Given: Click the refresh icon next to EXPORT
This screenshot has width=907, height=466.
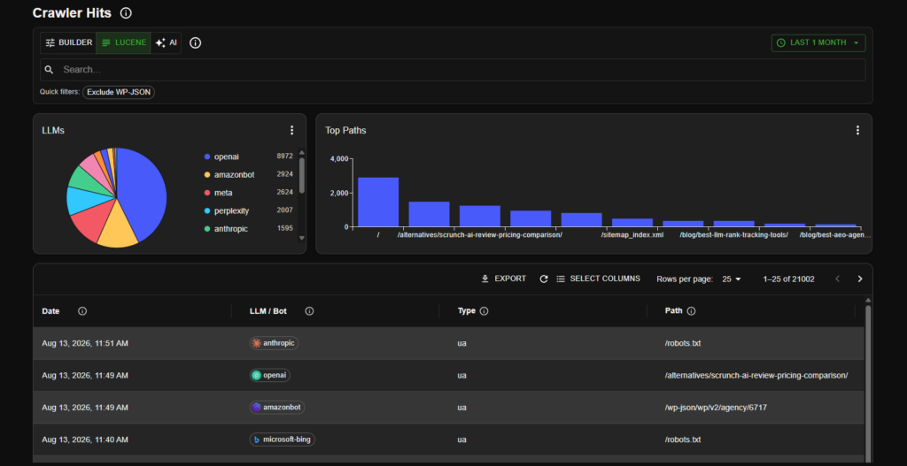Looking at the screenshot, I should [544, 279].
